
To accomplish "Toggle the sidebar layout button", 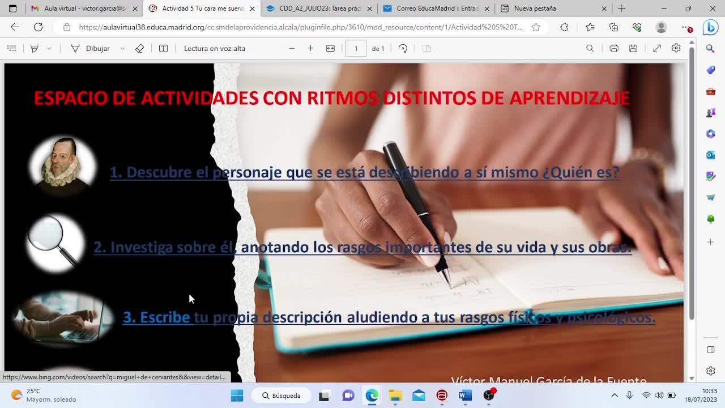I will pyautogui.click(x=710, y=350).
